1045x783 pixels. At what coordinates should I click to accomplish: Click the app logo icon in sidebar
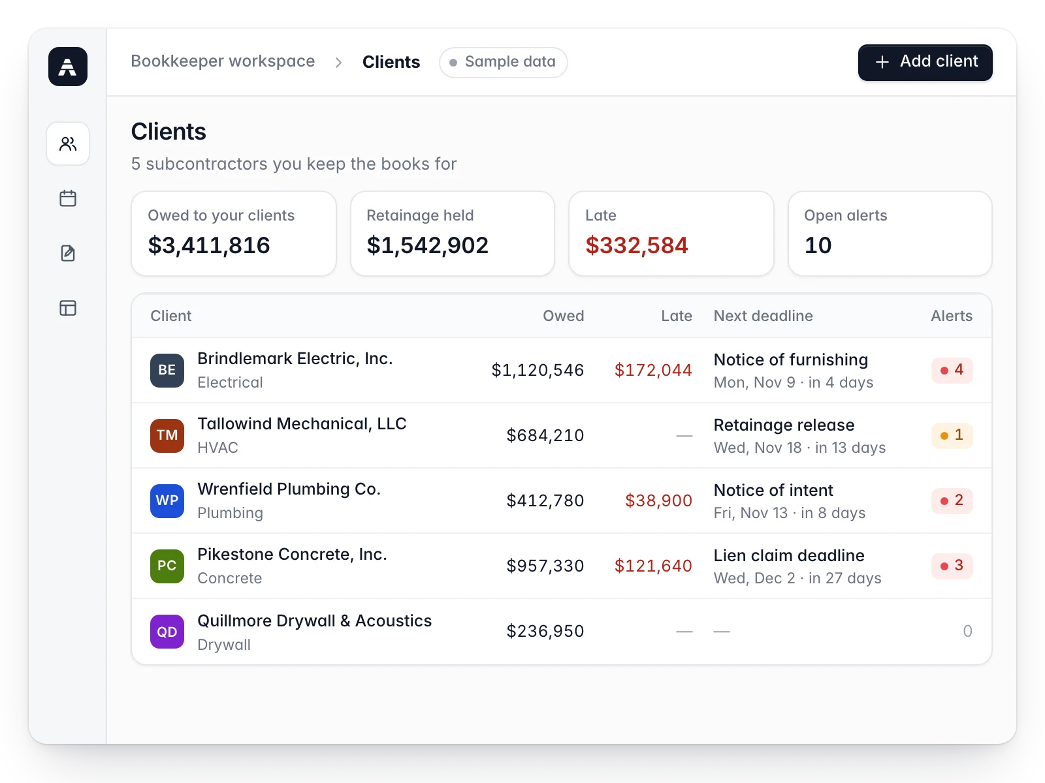tap(68, 67)
